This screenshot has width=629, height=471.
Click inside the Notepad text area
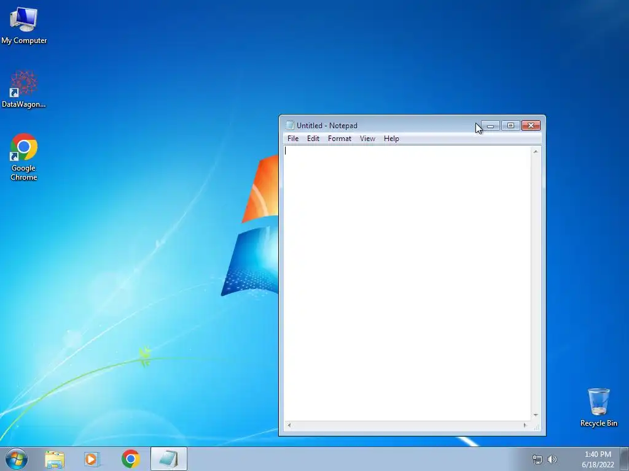click(407, 283)
